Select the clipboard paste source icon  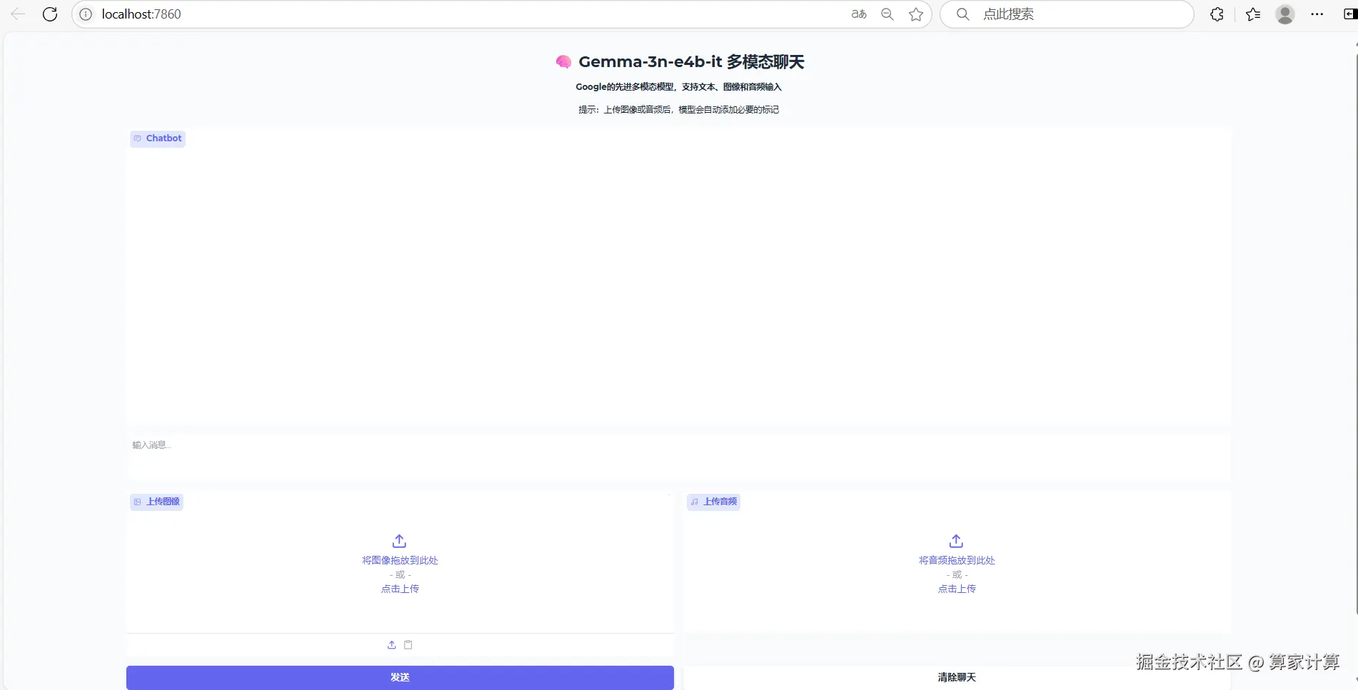408,645
